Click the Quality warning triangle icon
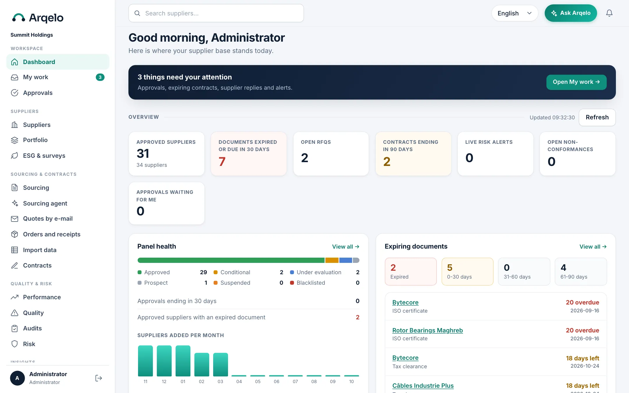Screen dimensions: 629x393 [15, 313]
